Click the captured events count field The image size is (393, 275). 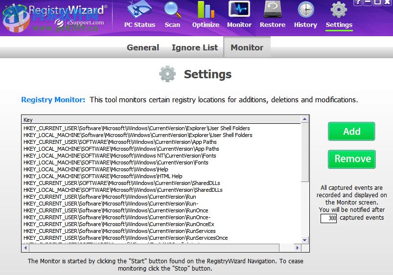point(328,218)
